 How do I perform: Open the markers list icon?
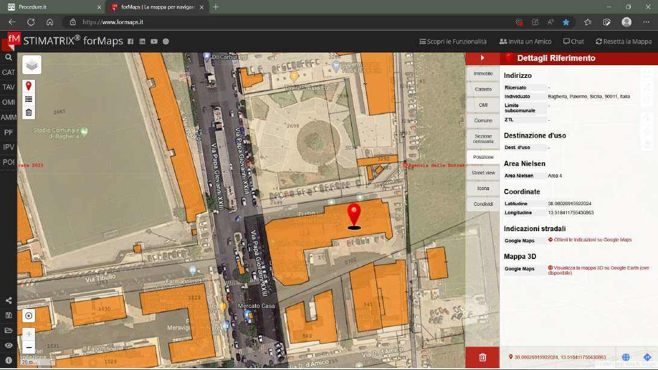28,99
